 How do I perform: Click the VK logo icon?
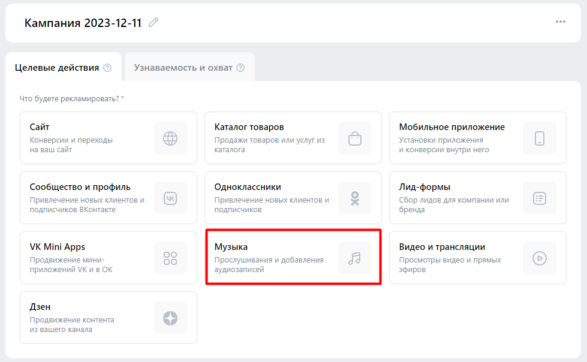170,198
